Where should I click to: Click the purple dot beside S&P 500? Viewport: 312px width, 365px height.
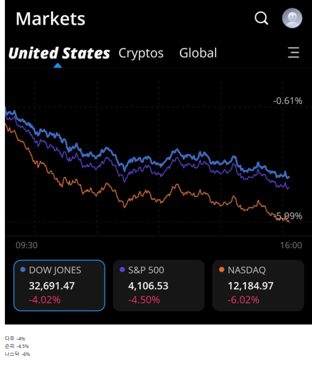(x=122, y=270)
